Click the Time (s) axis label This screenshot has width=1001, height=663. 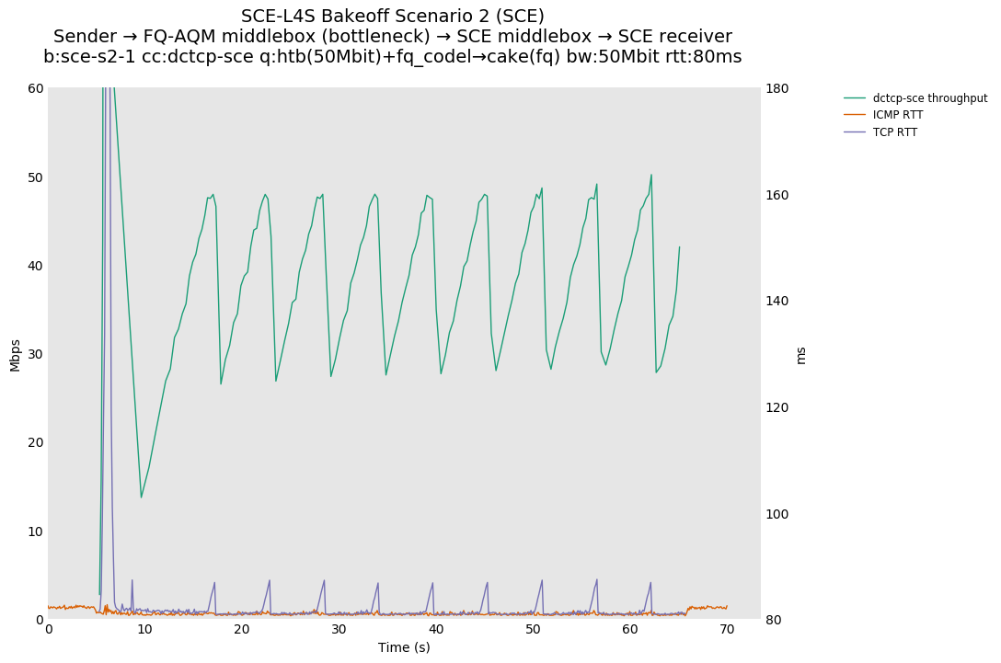tap(404, 647)
